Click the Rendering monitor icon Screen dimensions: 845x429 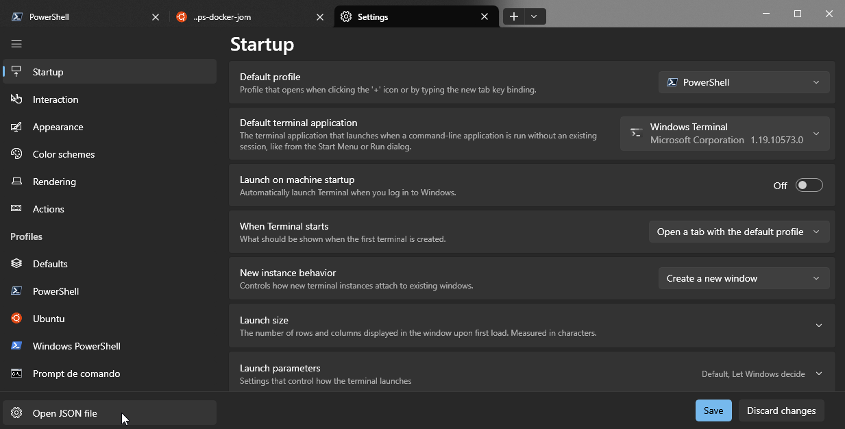click(x=16, y=182)
